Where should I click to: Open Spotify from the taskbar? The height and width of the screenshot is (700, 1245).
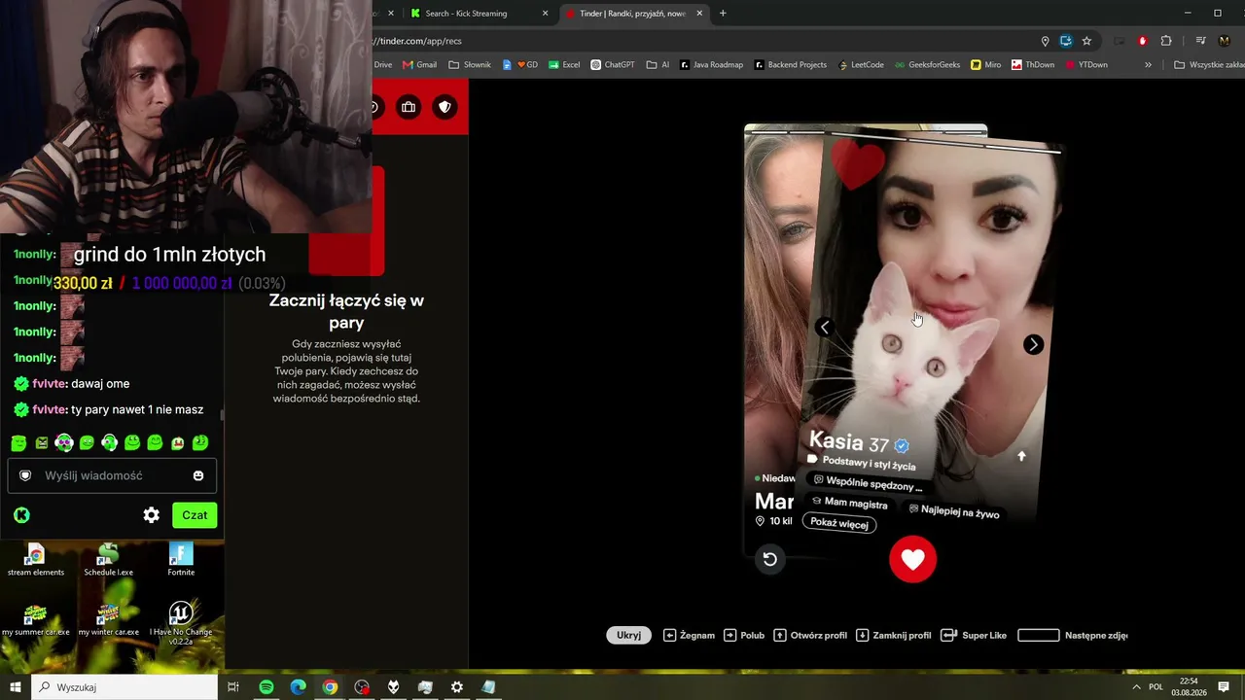[x=267, y=686]
